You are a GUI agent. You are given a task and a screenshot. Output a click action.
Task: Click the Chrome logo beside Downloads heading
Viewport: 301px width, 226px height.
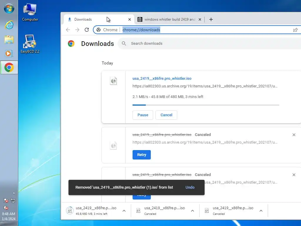[71, 44]
